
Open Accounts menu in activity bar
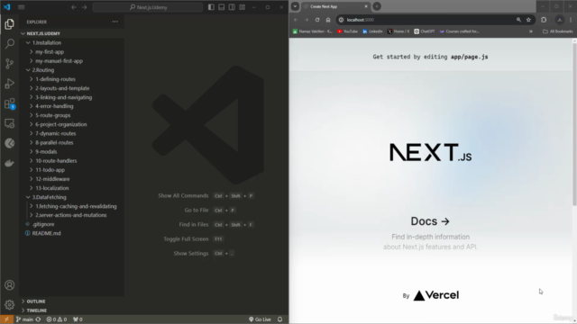(x=10, y=285)
